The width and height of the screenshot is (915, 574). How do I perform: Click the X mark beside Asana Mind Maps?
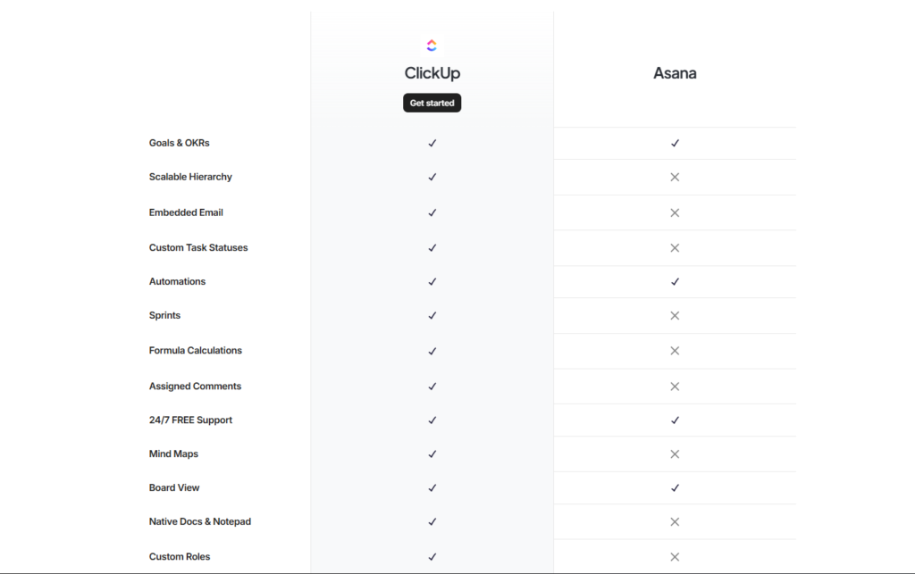pos(675,453)
